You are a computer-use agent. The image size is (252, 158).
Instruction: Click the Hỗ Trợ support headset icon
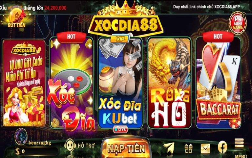(70, 145)
